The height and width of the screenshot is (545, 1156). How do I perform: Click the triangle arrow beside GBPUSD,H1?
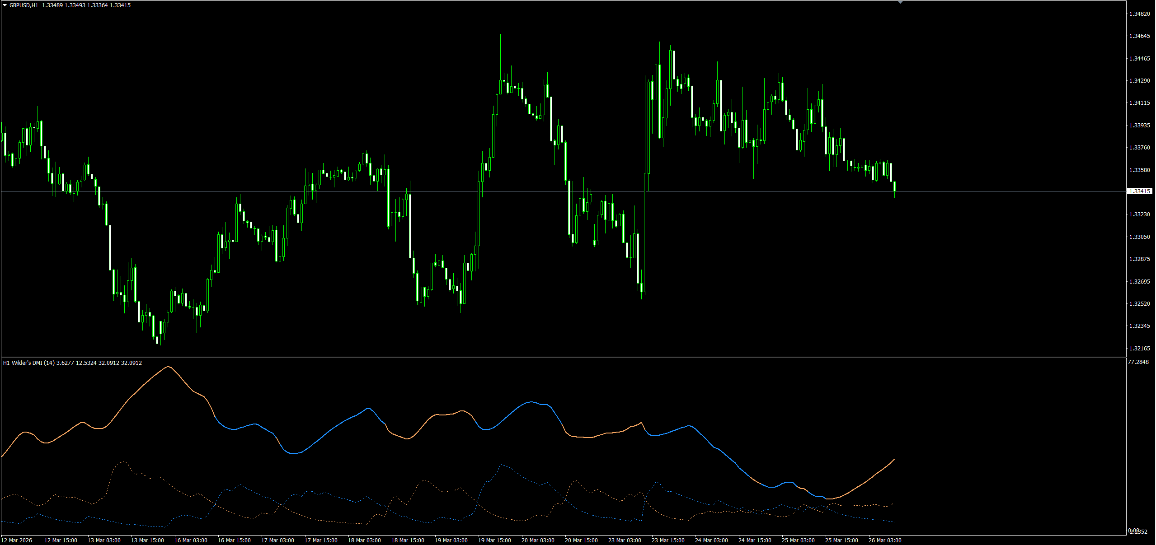(x=5, y=5)
